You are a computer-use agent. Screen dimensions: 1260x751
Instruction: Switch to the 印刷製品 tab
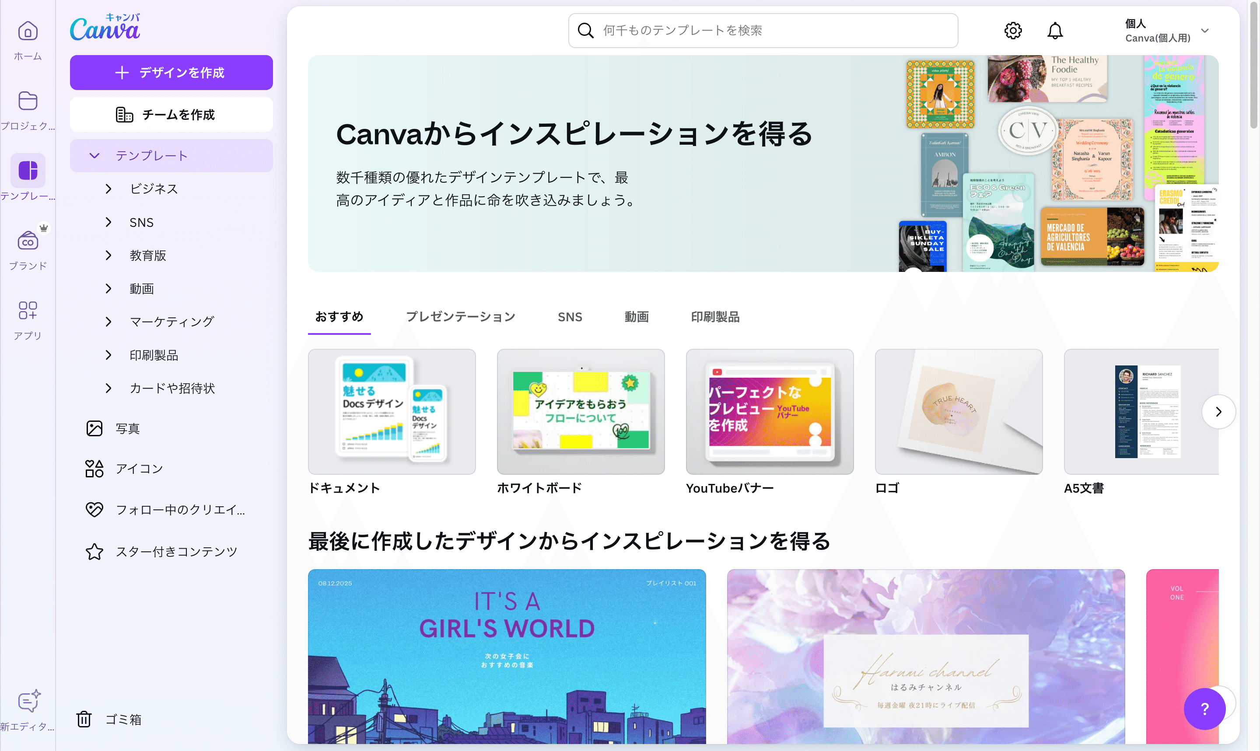pyautogui.click(x=715, y=317)
